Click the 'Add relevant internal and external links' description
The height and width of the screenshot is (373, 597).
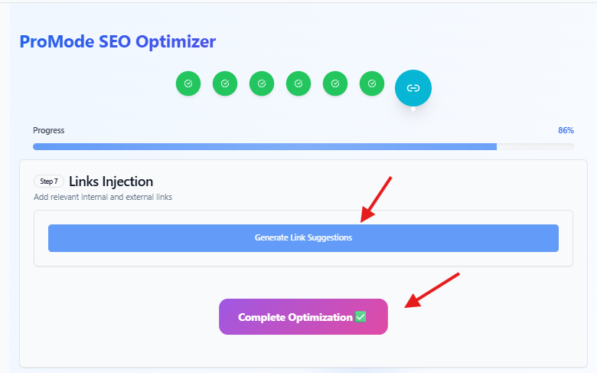pos(103,197)
